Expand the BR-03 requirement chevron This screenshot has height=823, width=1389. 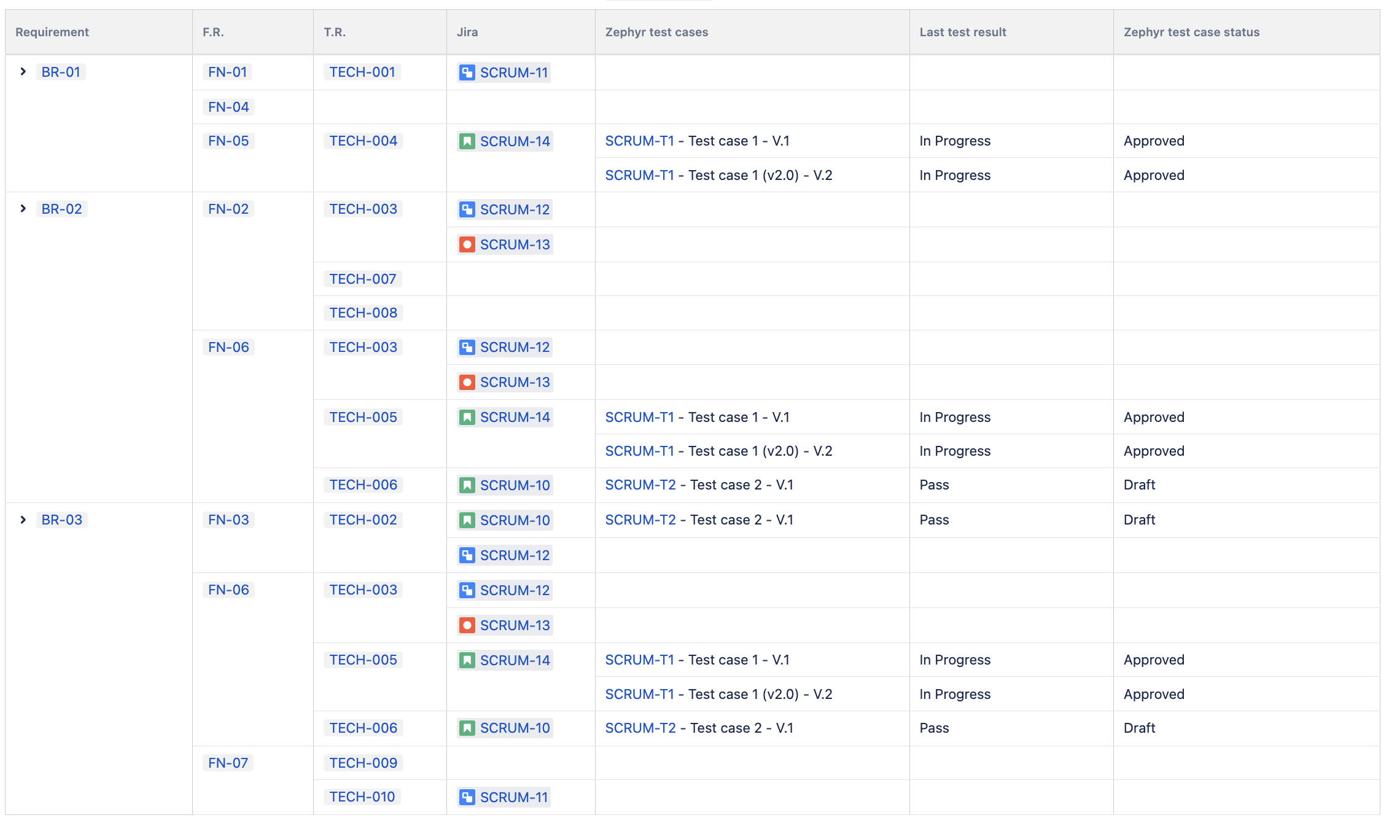(x=23, y=520)
